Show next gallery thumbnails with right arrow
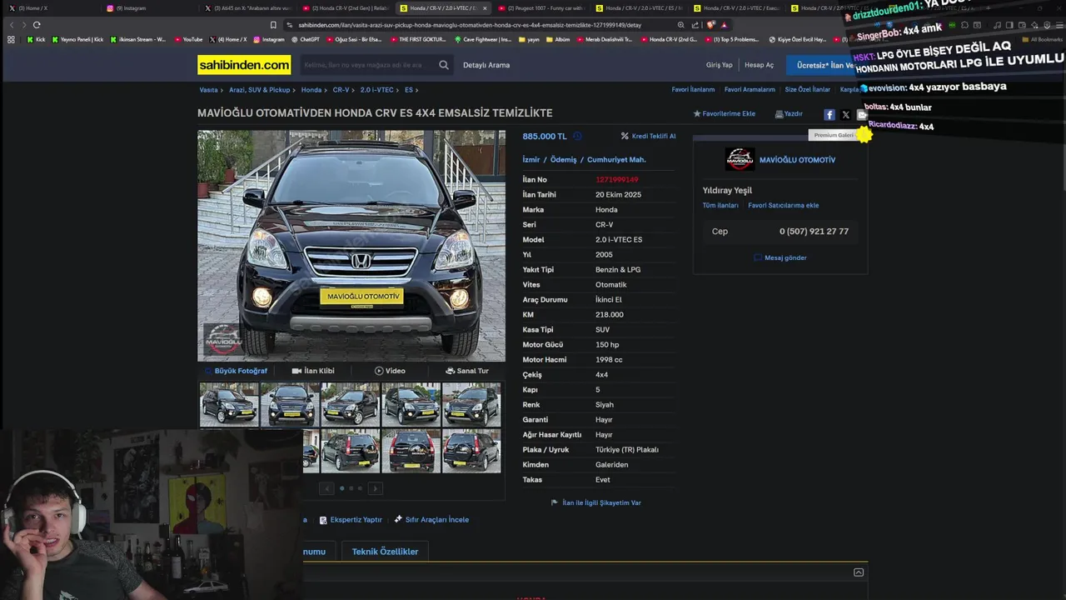Viewport: 1066px width, 600px height. click(375, 488)
